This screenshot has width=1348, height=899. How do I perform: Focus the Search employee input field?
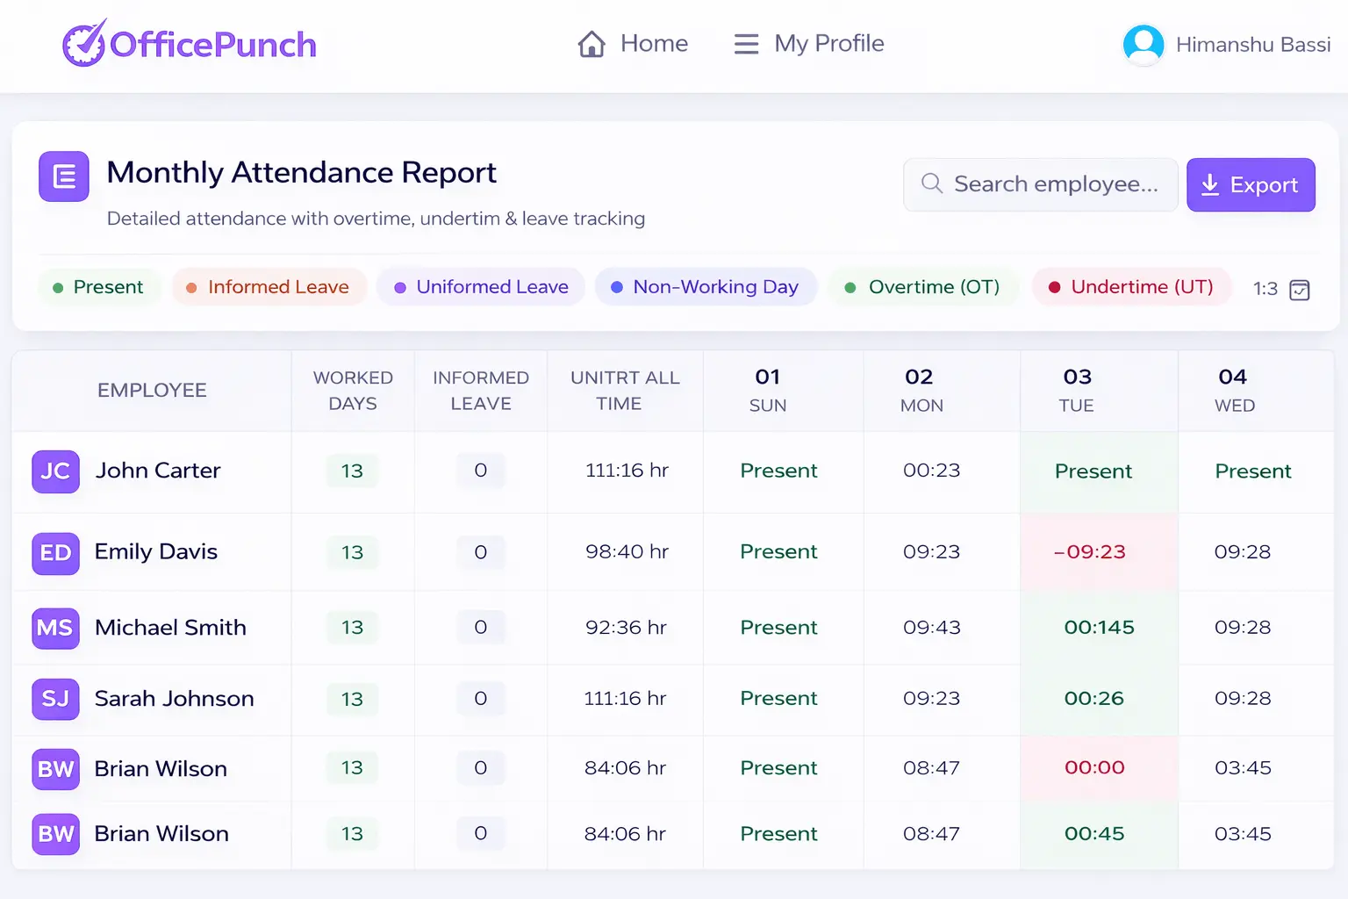(x=1053, y=184)
